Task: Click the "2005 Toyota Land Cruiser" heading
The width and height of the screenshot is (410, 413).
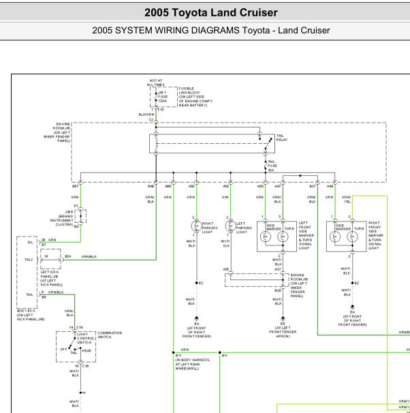Action: [x=211, y=13]
